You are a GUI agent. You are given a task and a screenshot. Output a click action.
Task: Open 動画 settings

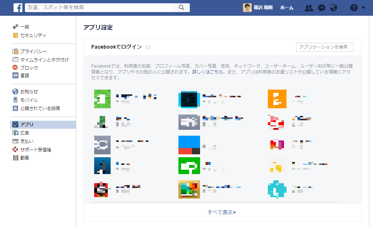point(25,158)
